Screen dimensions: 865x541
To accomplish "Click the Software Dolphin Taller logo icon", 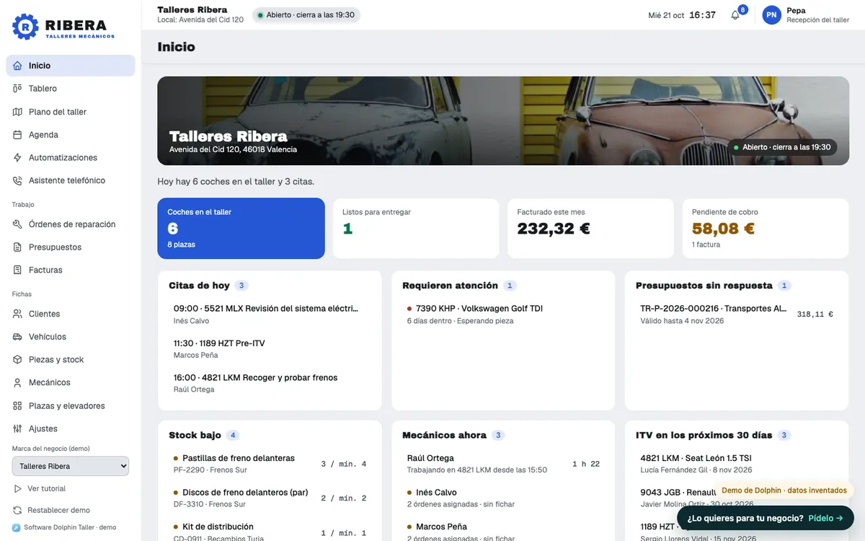I will (x=17, y=527).
